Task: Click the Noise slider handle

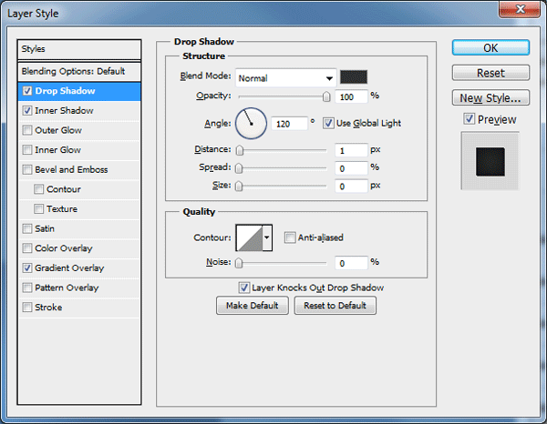Action: 239,263
